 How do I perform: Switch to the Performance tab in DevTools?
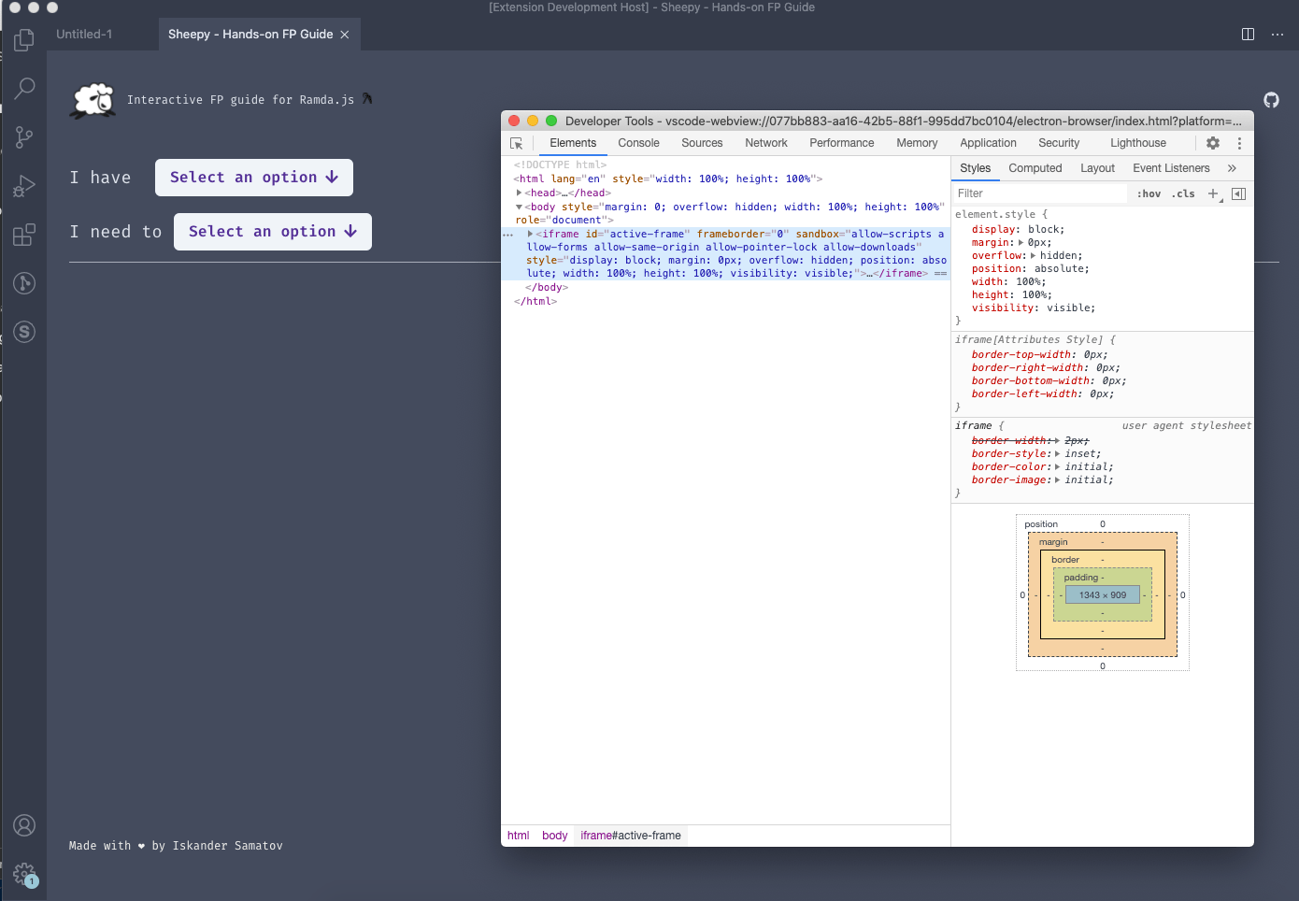click(x=842, y=143)
